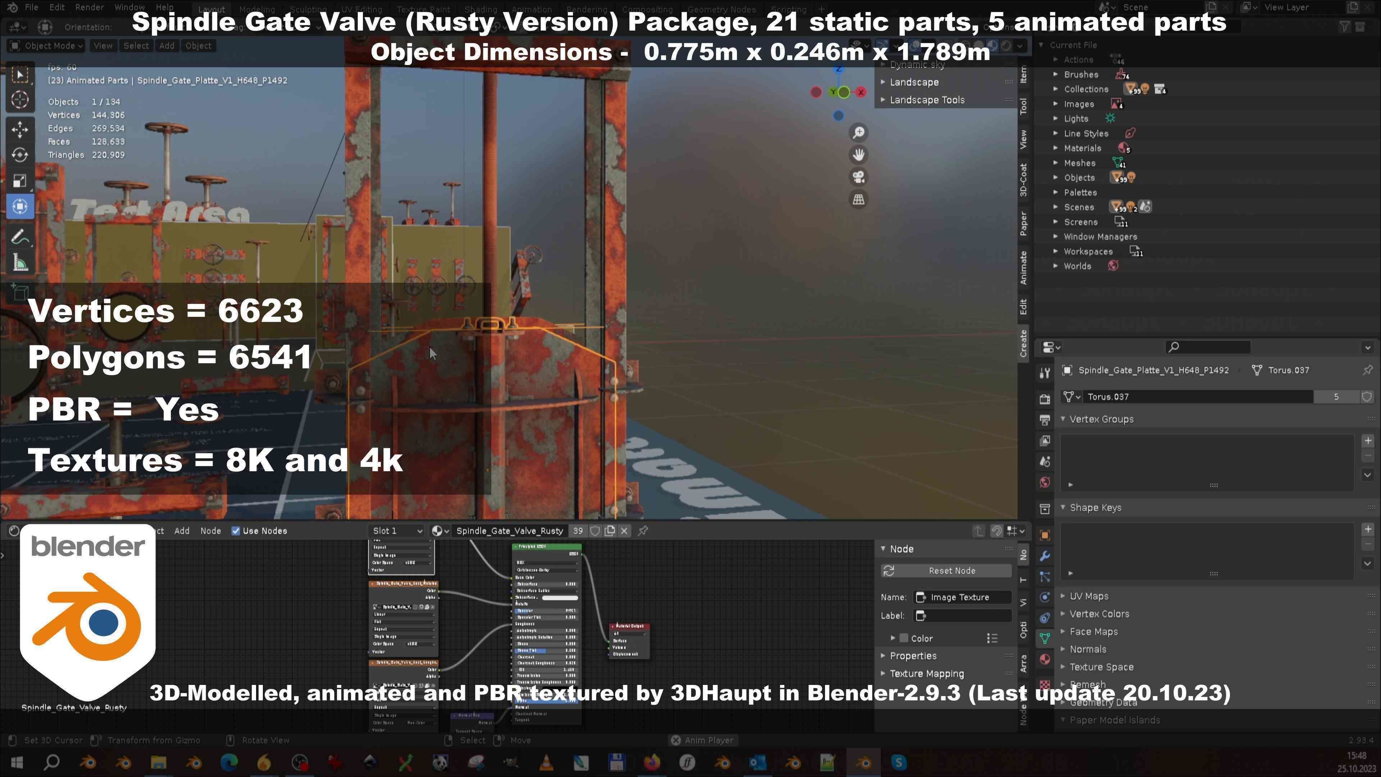Image resolution: width=1381 pixels, height=777 pixels.
Task: Click the green Y axis gizmo handle
Action: point(843,92)
